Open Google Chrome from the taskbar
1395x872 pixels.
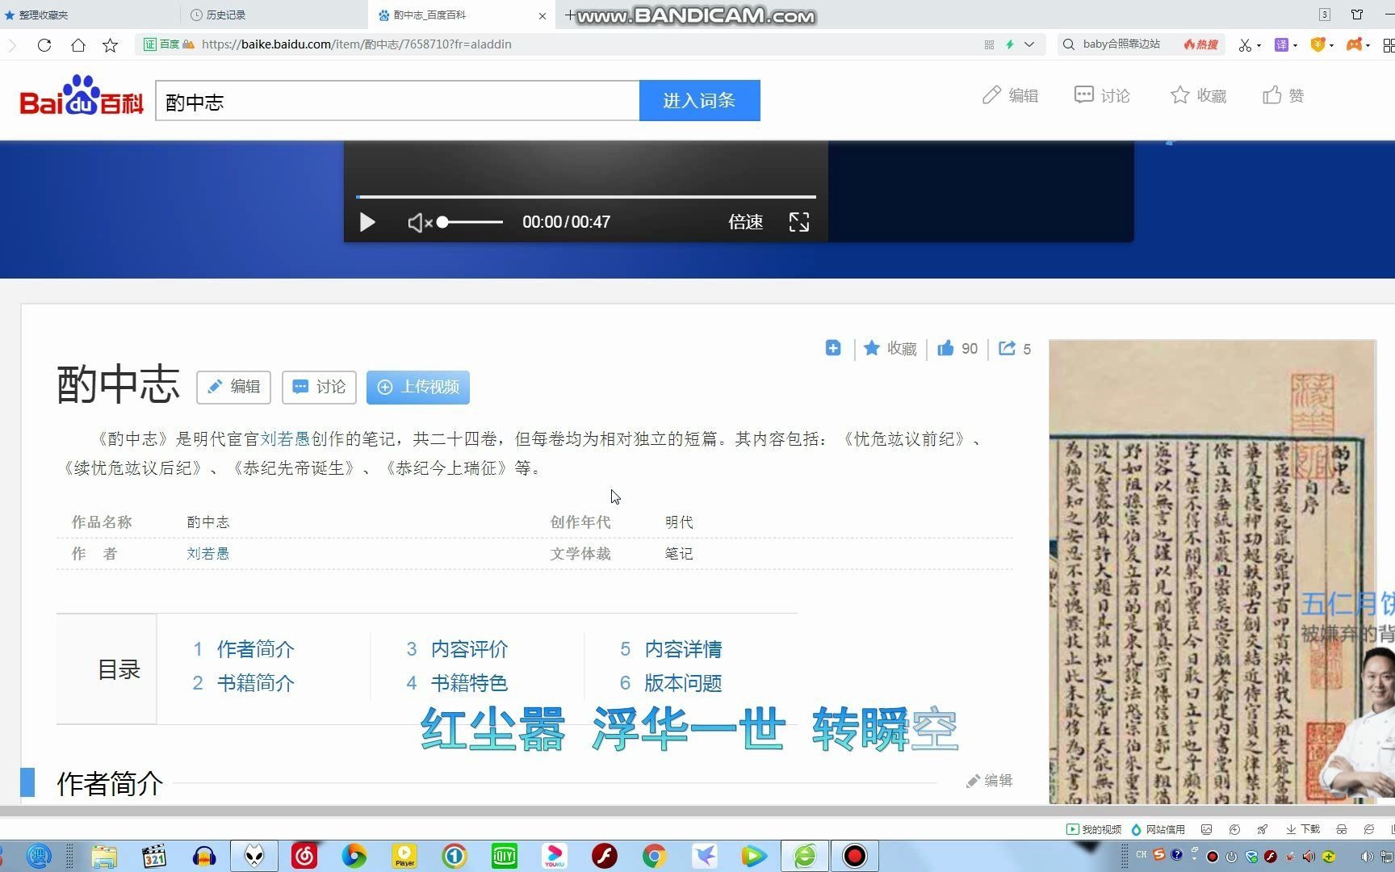pos(655,856)
